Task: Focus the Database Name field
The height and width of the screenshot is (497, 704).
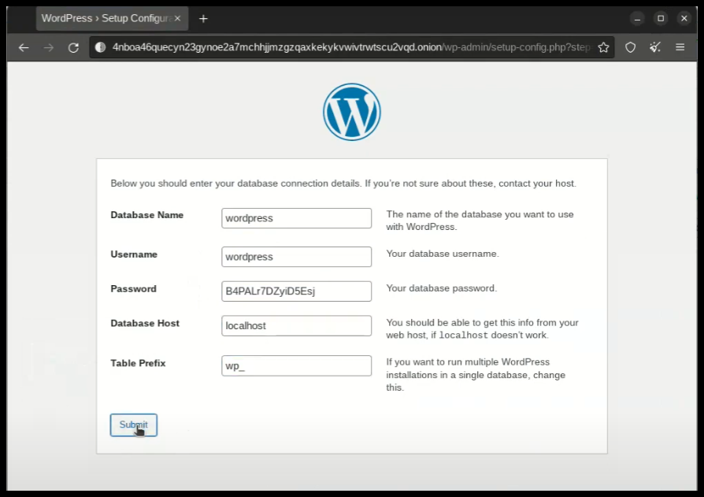Action: [296, 218]
